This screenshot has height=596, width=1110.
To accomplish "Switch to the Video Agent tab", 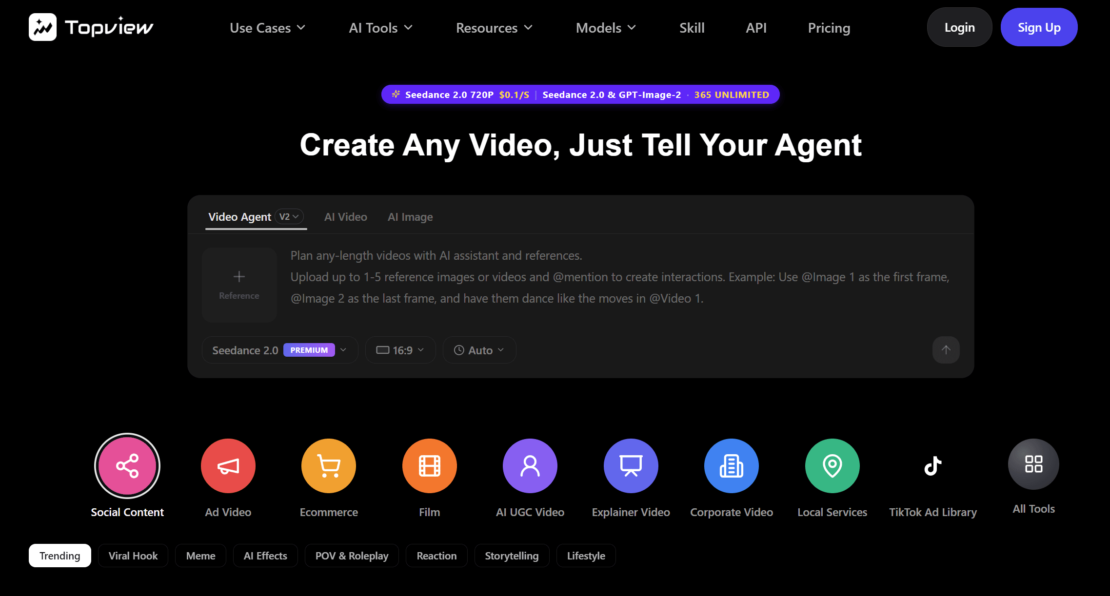I will pos(239,217).
